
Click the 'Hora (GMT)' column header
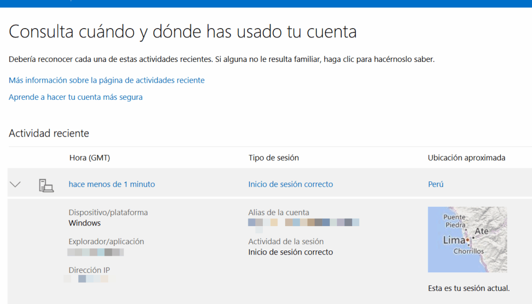(x=89, y=158)
